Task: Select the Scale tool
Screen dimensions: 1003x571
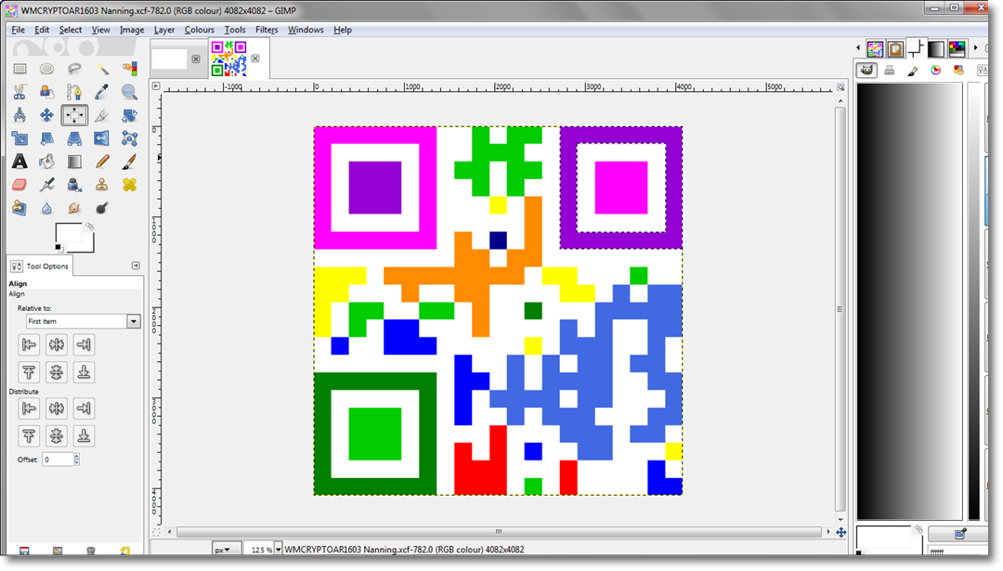Action: [20, 138]
